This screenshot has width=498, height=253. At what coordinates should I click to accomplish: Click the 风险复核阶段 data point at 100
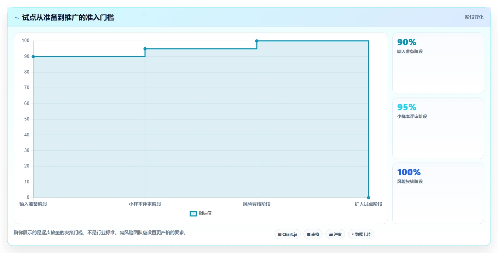[x=257, y=41]
